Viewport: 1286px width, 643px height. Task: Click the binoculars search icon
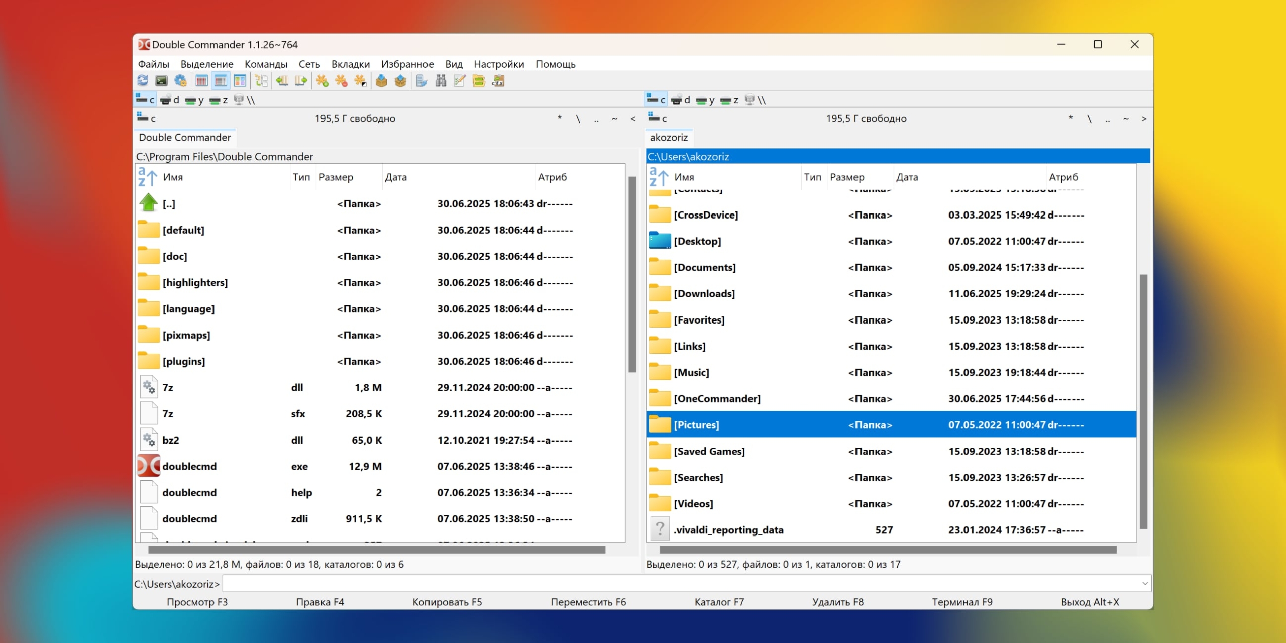[x=441, y=81]
